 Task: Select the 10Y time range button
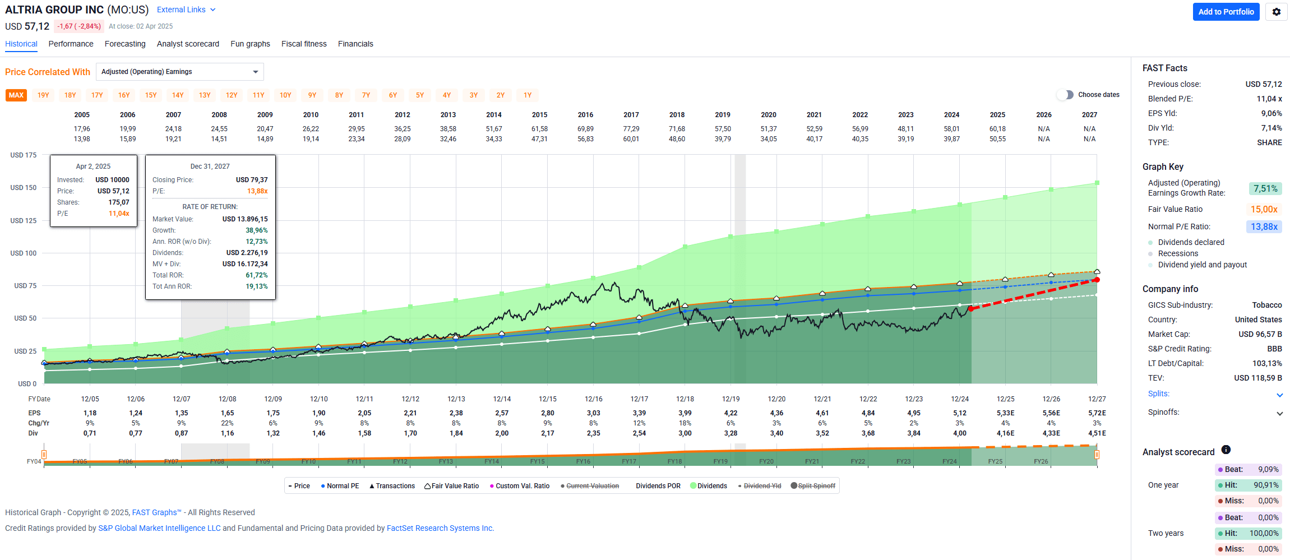coord(285,95)
